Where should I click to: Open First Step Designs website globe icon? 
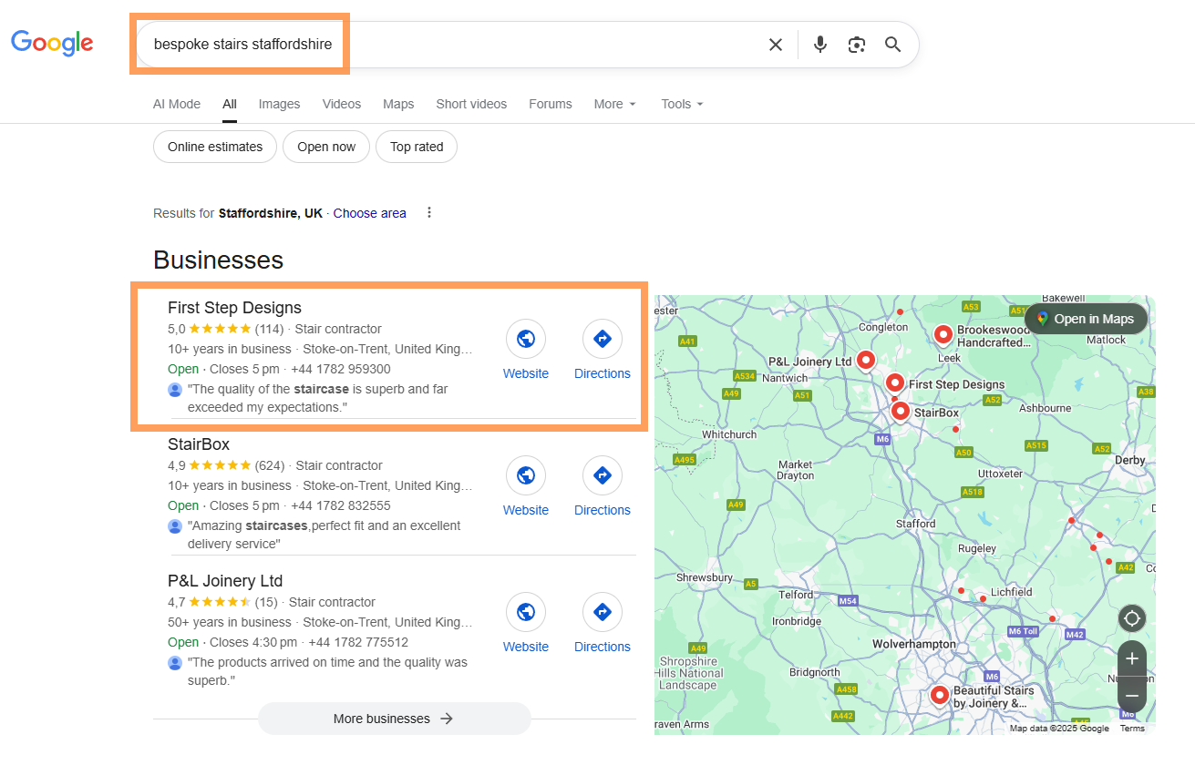tap(526, 340)
